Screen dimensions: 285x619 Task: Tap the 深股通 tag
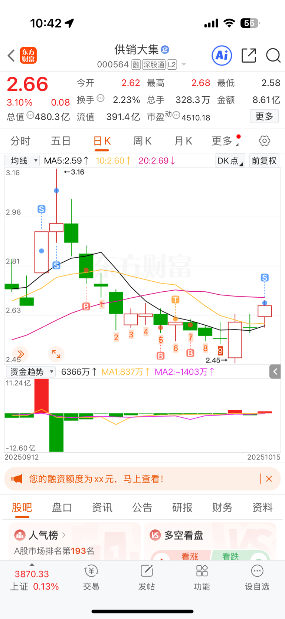[x=154, y=65]
